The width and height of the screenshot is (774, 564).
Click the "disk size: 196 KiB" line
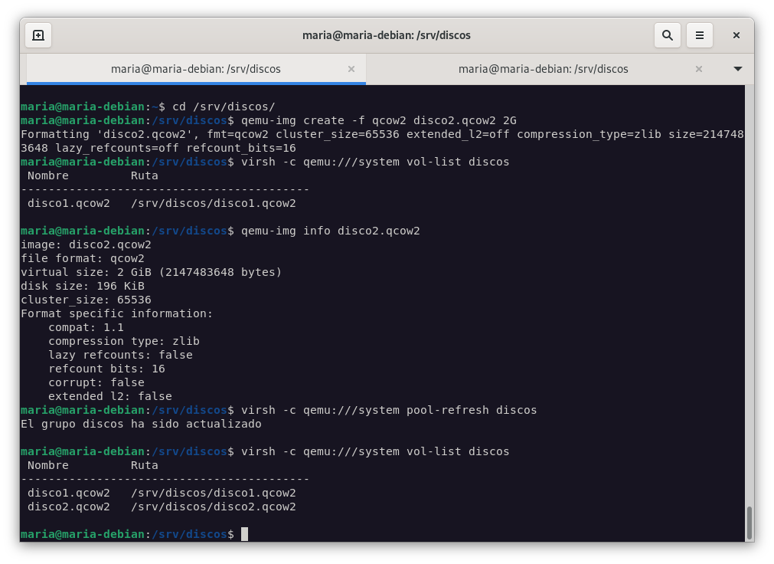pyautogui.click(x=83, y=286)
